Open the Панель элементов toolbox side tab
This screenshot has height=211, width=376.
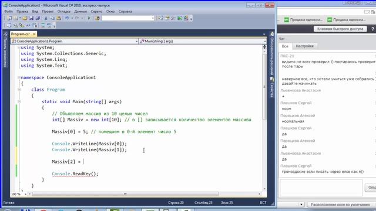click(5, 50)
